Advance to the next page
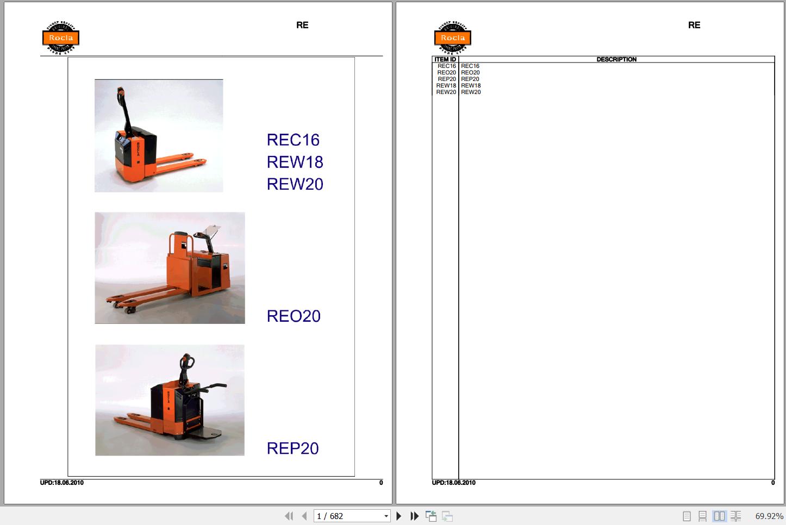786x525 pixels. click(x=399, y=516)
